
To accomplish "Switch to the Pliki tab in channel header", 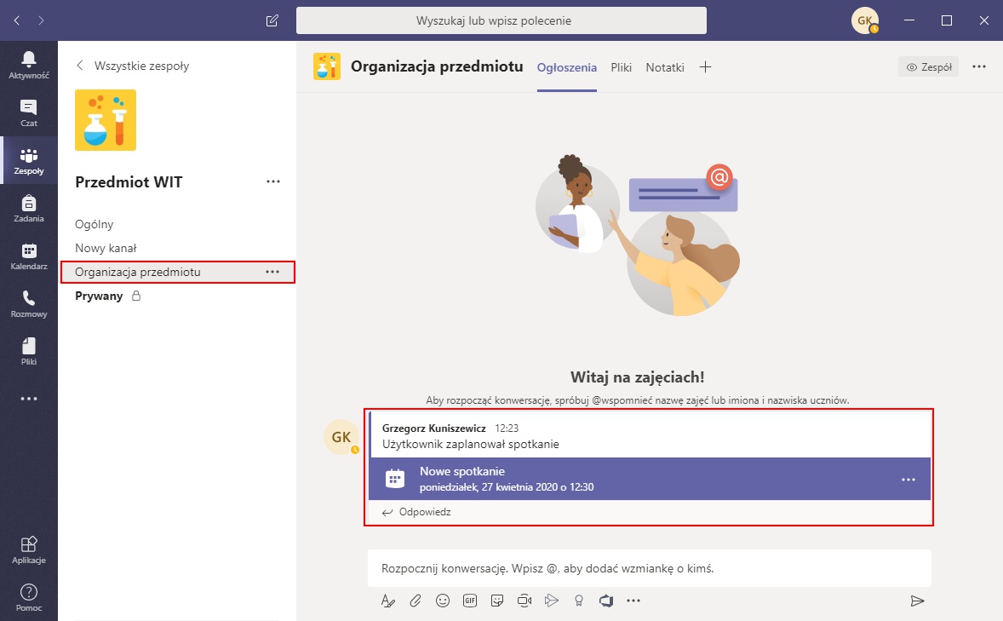I will 621,67.
